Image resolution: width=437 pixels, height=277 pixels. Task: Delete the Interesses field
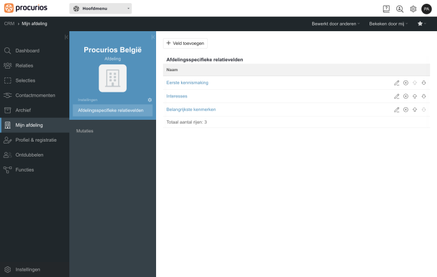[x=406, y=96]
